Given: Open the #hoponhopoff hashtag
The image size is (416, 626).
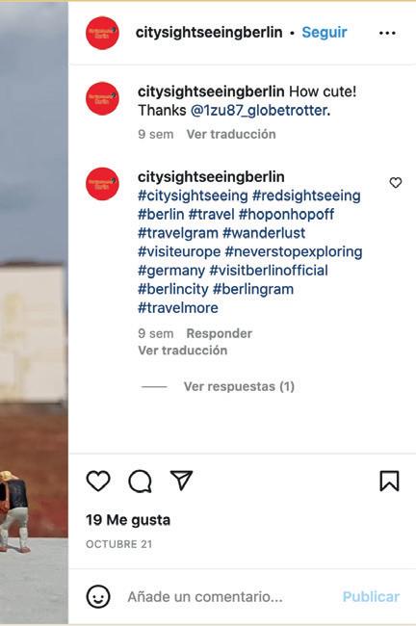Looking at the screenshot, I should click(x=286, y=215).
